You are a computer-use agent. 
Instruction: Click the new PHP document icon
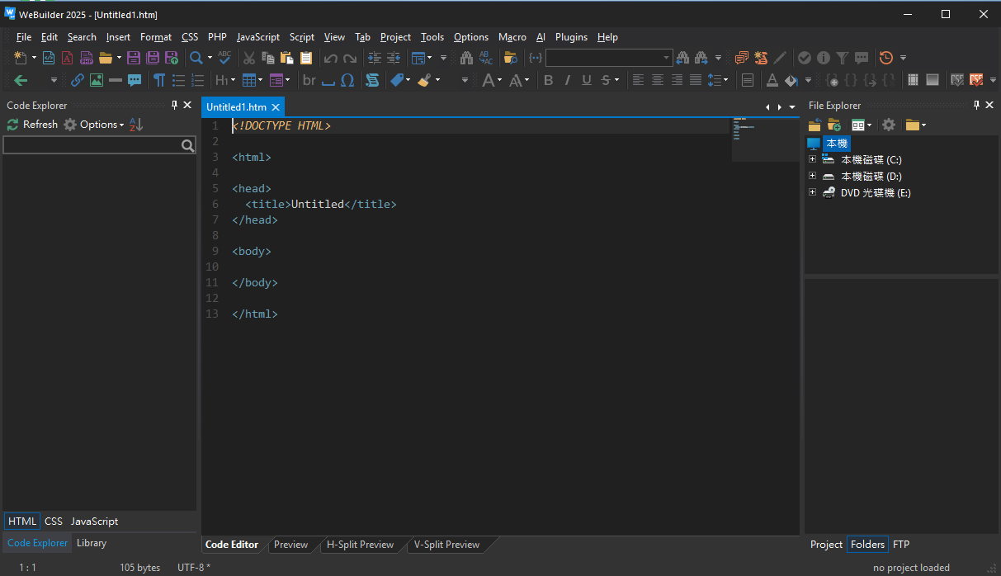coord(86,58)
